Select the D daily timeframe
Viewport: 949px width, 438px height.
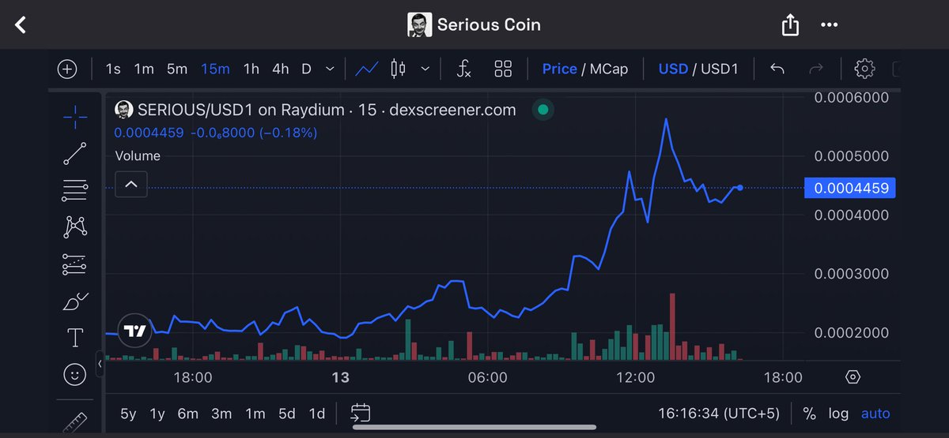coord(306,69)
